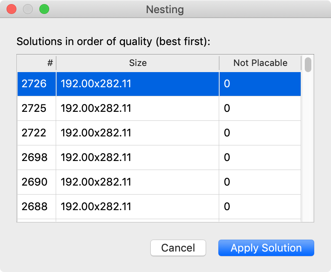Cancel the Nesting dialog
331x272 pixels.
(x=178, y=248)
